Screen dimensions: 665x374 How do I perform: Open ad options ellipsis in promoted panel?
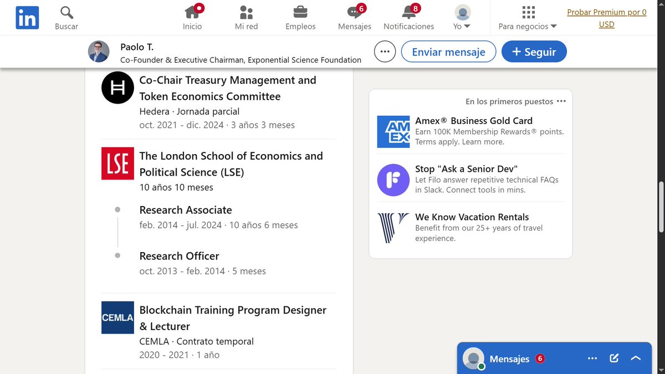coord(561,101)
